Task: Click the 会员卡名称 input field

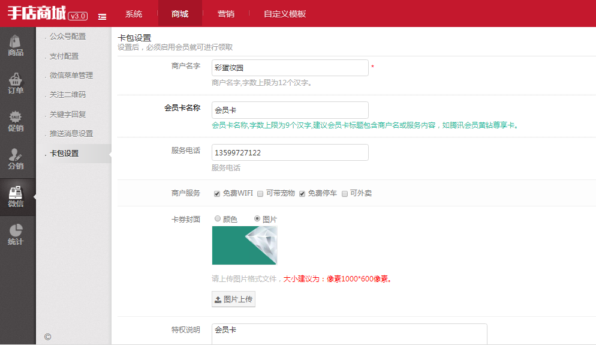Action: 290,110
